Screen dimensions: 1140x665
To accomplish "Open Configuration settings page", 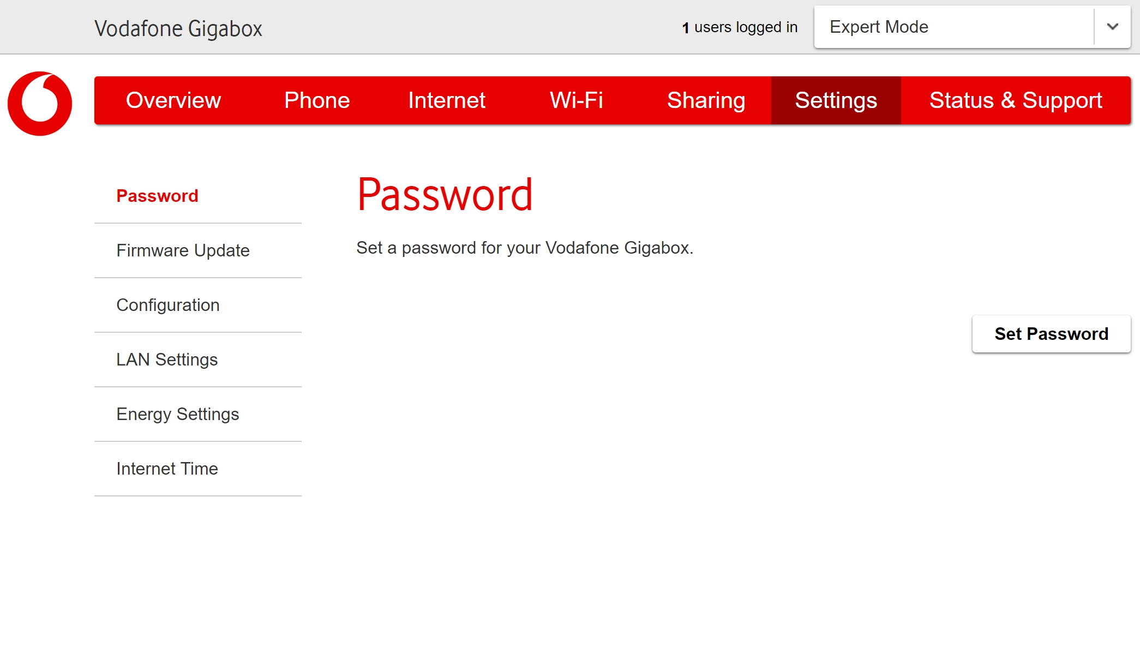I will click(198, 305).
